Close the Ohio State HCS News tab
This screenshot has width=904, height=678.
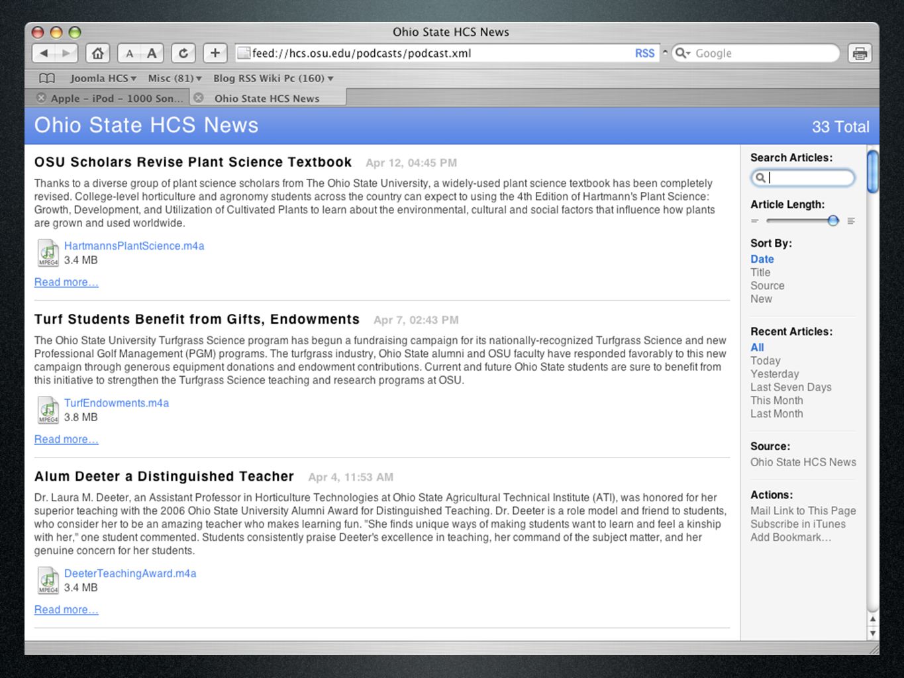pyautogui.click(x=198, y=98)
